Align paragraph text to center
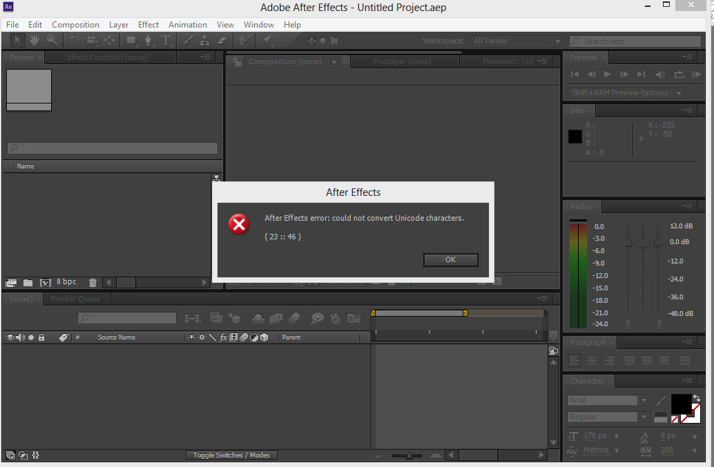 tap(592, 361)
